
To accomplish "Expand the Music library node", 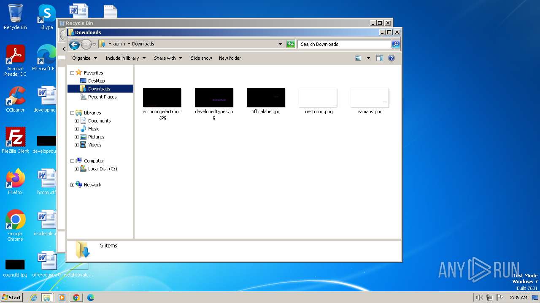I will click(76, 129).
